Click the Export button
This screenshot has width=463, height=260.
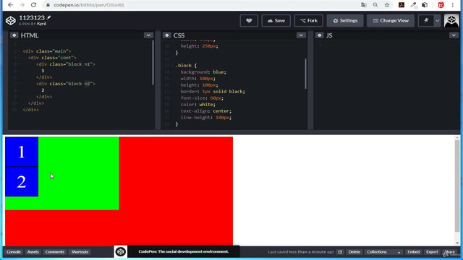click(432, 252)
